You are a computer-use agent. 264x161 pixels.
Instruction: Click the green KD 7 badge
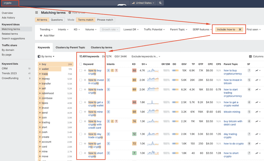click(134, 153)
